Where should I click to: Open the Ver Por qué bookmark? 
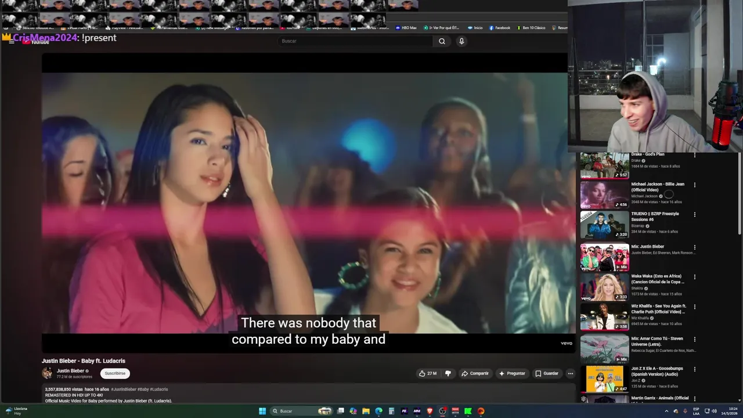click(441, 28)
